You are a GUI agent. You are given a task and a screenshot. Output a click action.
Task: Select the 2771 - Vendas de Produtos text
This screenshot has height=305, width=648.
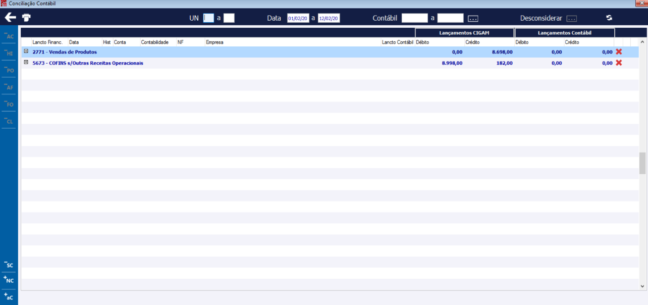[65, 52]
